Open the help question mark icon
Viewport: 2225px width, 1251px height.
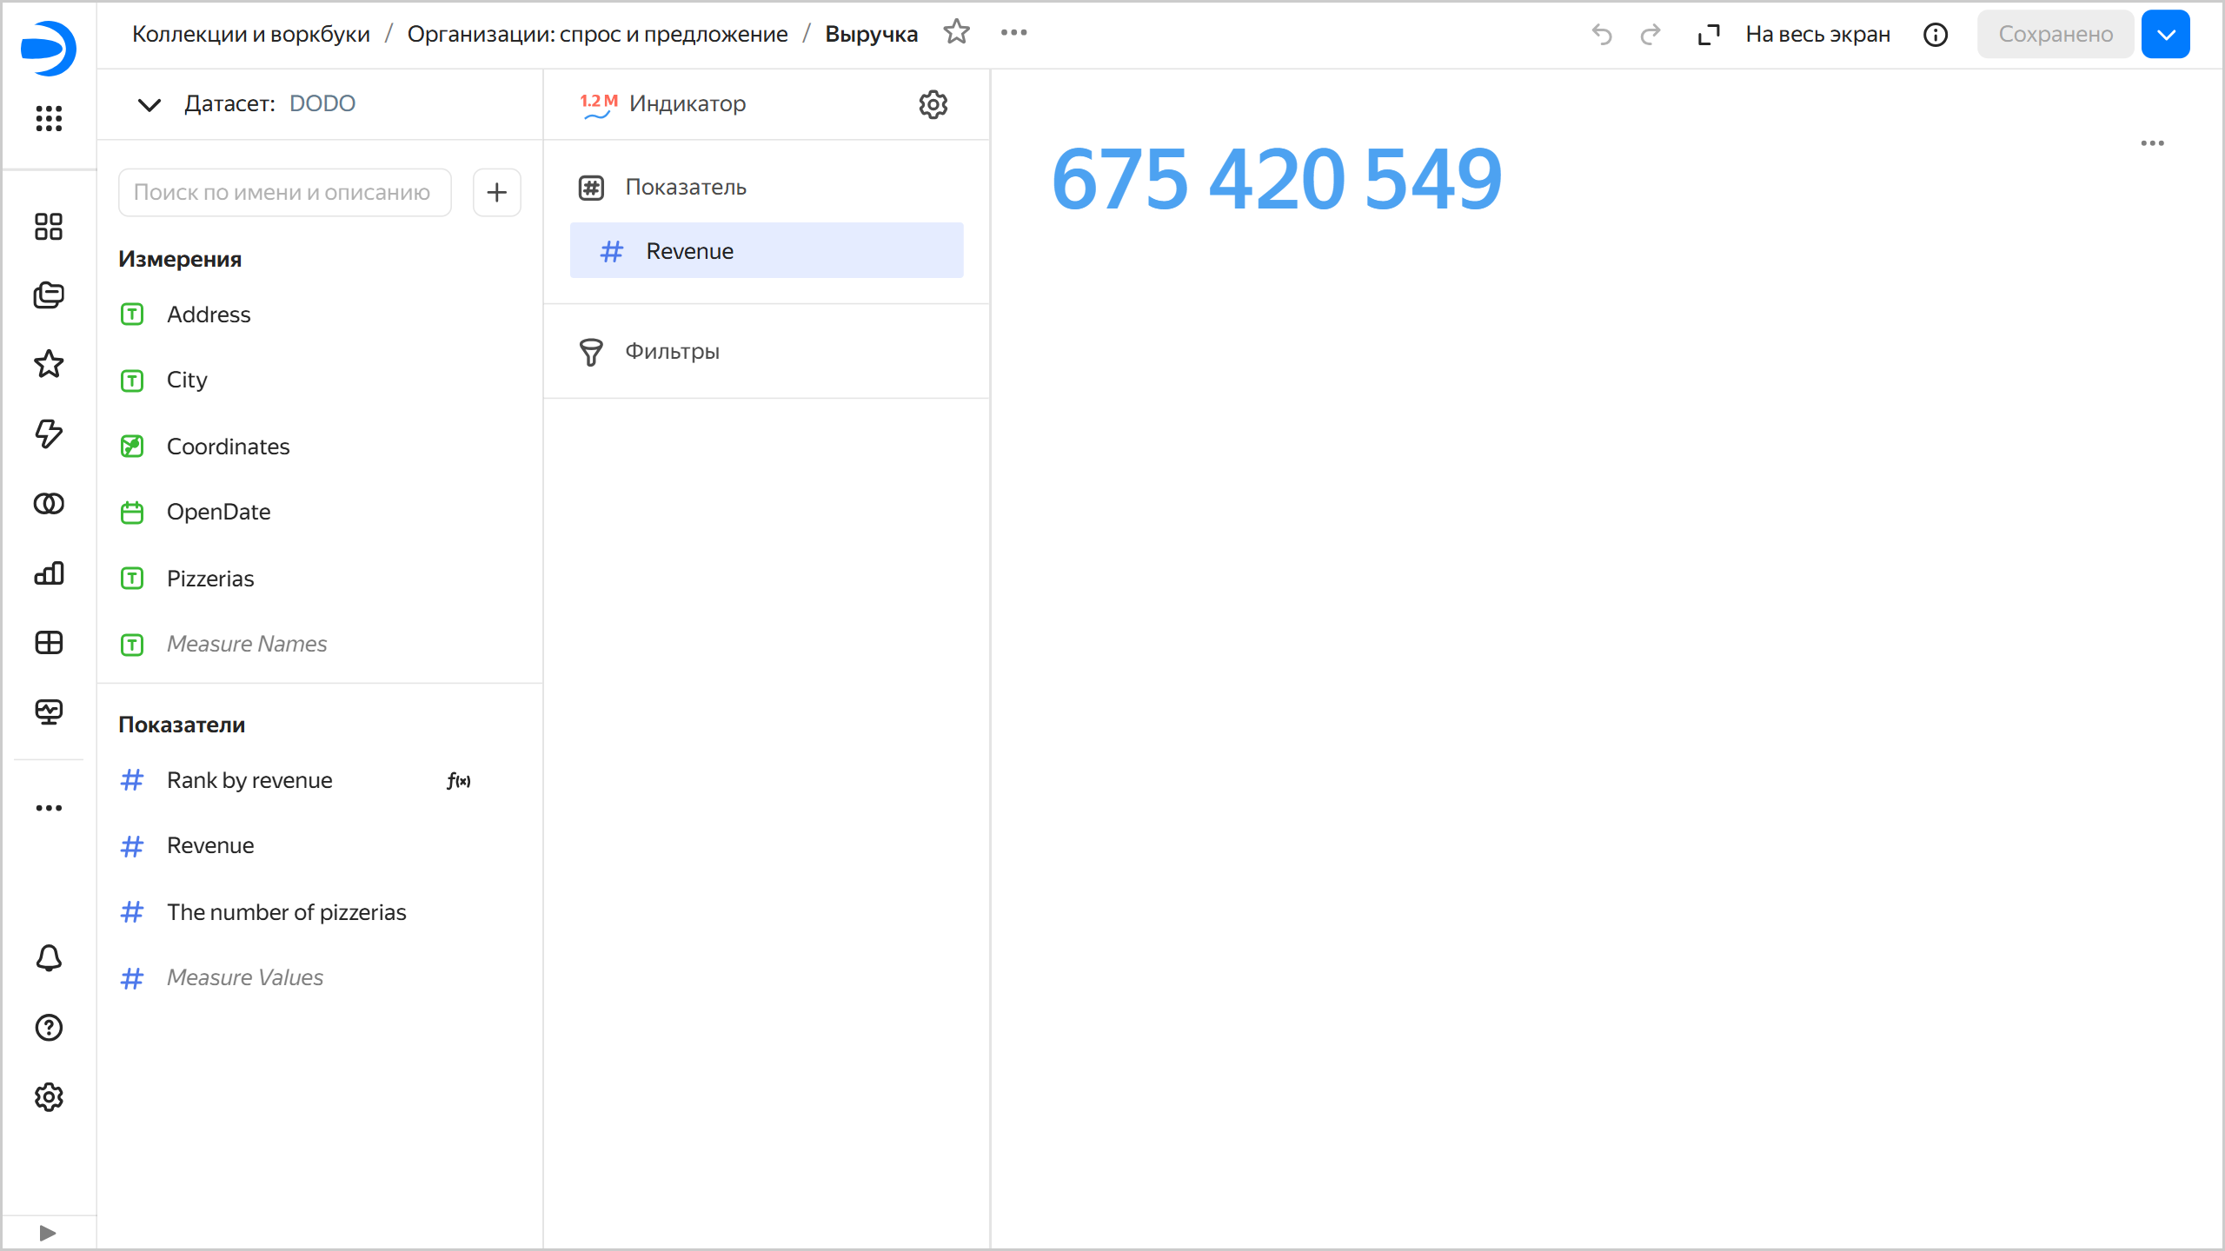[x=49, y=1028]
